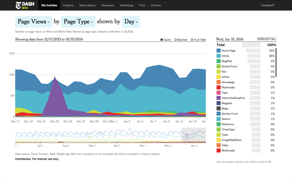Click the SectionFront legend square
The width and height of the screenshot is (292, 182).
218,66
